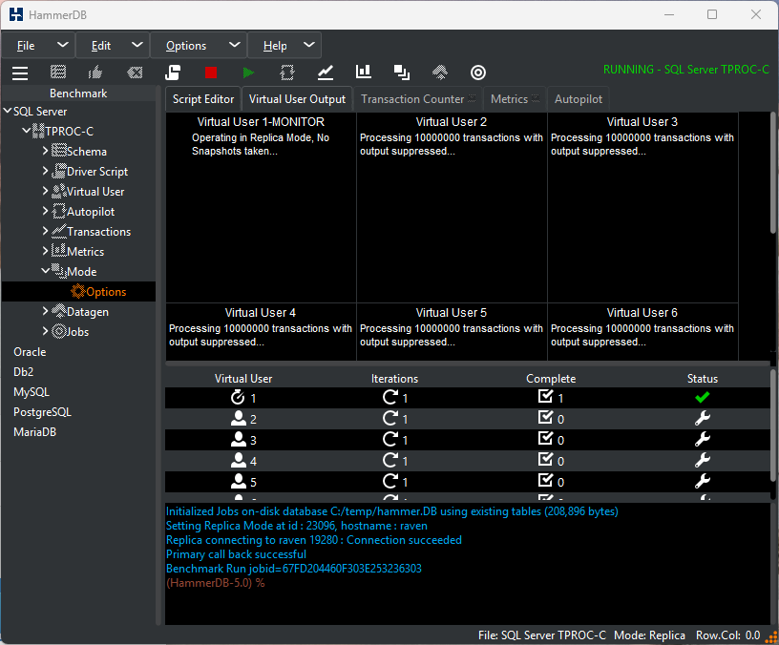Open the Edit menu
This screenshot has width=779, height=645.
coord(113,46)
